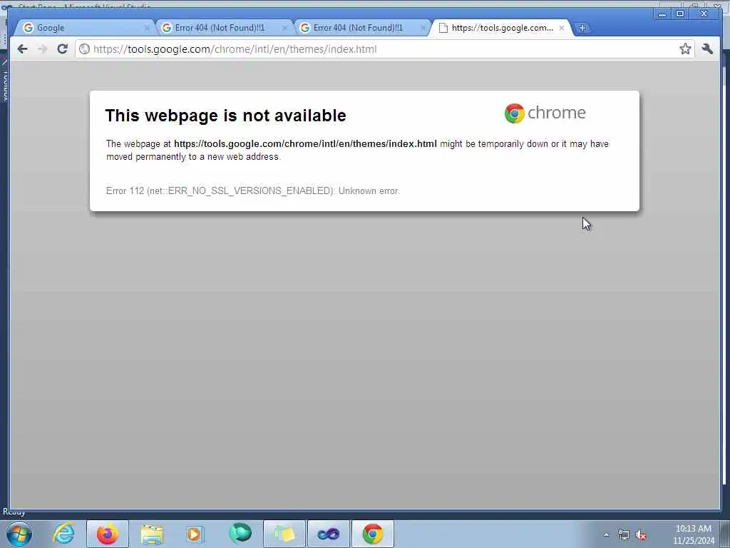This screenshot has width=730, height=548.
Task: Open the clock showing 10:13 AM
Action: click(x=693, y=534)
